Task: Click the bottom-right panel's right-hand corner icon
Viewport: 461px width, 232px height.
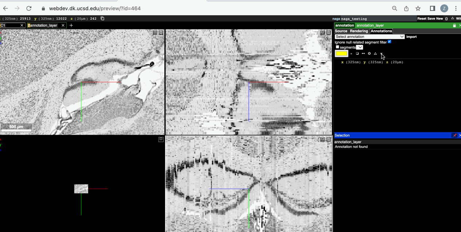Action: (328, 139)
